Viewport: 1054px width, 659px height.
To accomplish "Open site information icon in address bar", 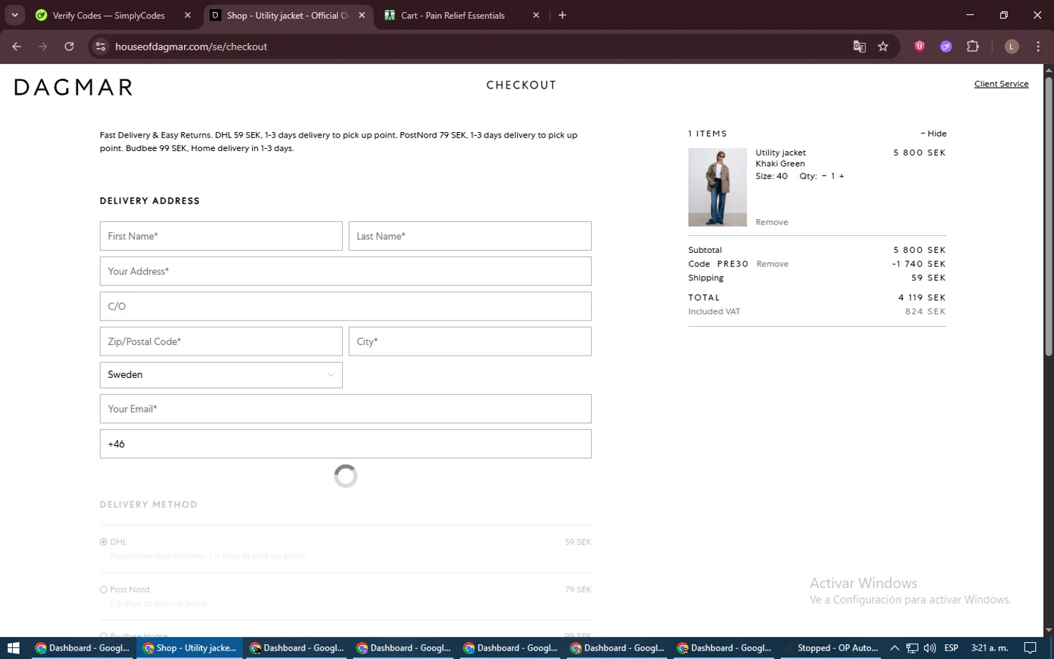I will 100,46.
